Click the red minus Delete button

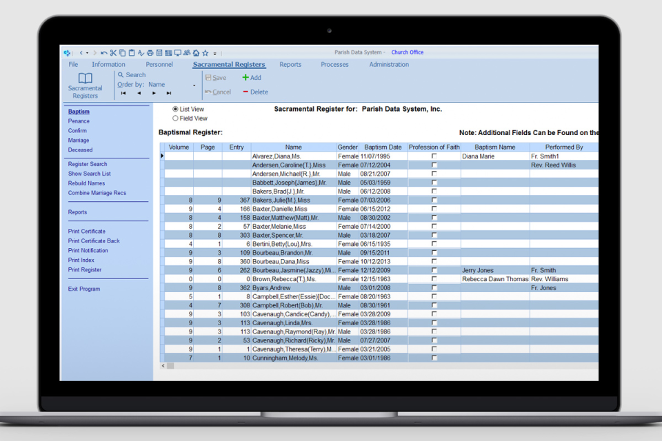click(255, 92)
